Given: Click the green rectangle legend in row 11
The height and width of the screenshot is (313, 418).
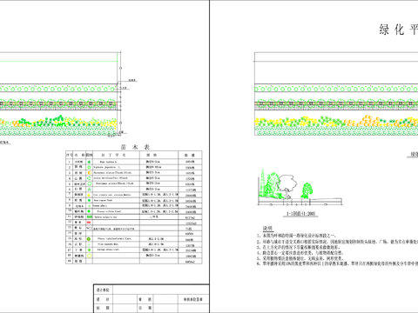Looking at the screenshot, I should pyautogui.click(x=90, y=216).
